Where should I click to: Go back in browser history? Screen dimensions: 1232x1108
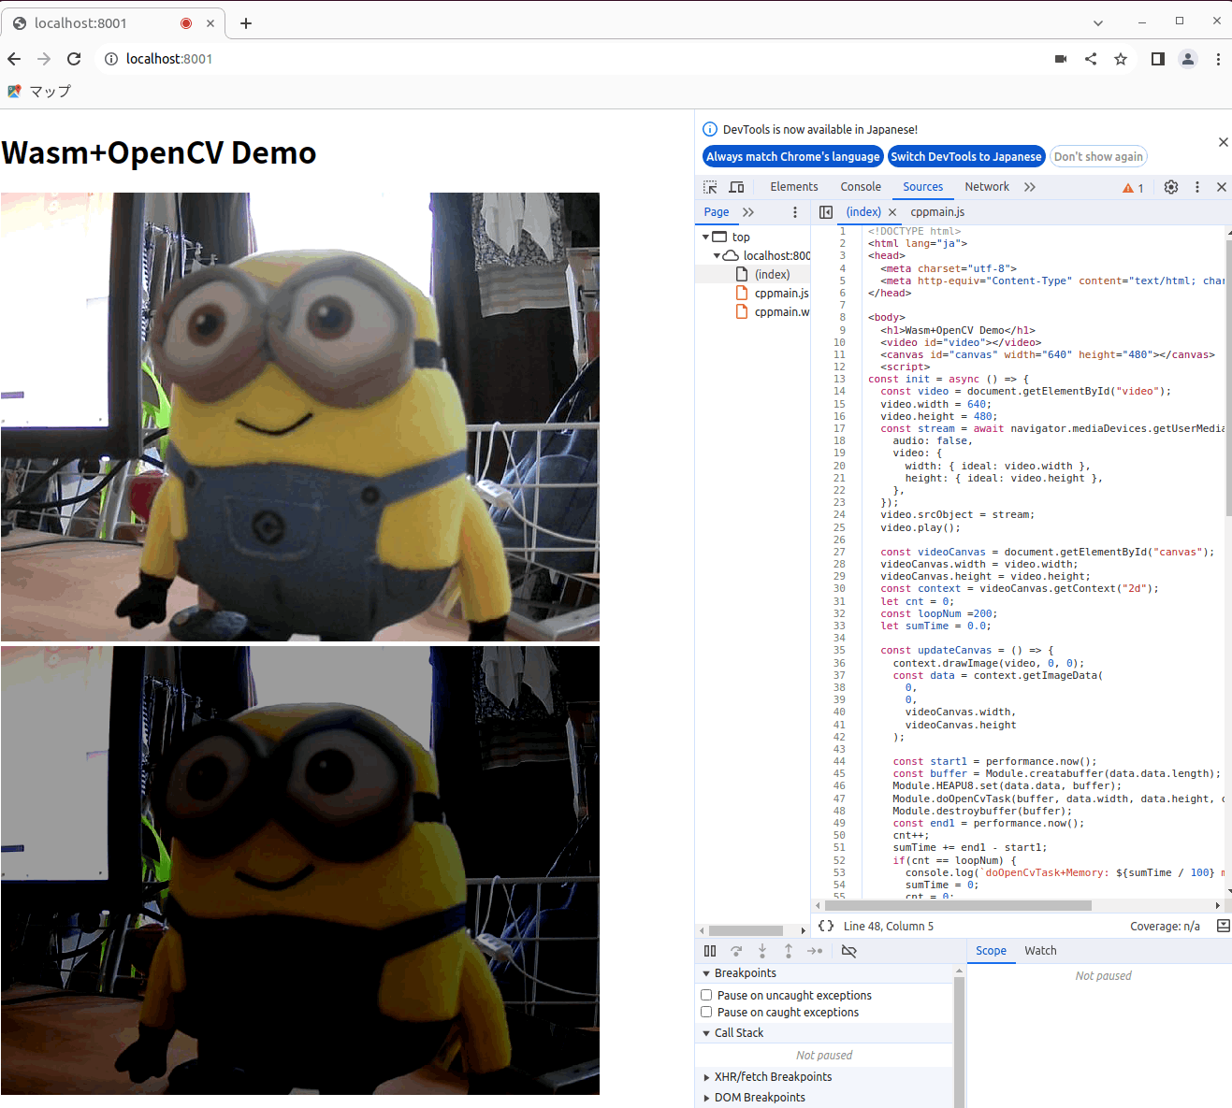click(x=14, y=59)
